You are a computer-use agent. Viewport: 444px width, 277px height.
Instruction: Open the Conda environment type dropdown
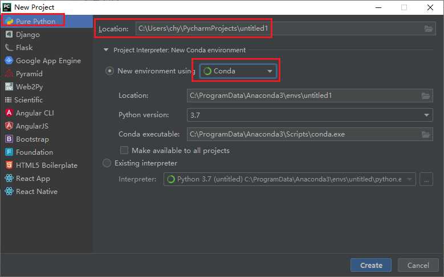pyautogui.click(x=238, y=71)
